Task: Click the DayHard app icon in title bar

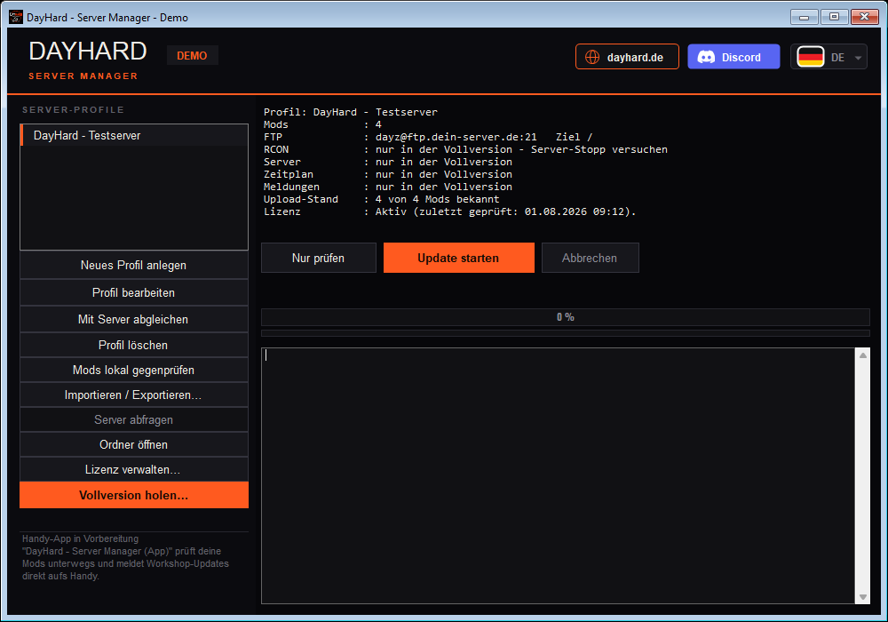Action: coord(16,17)
